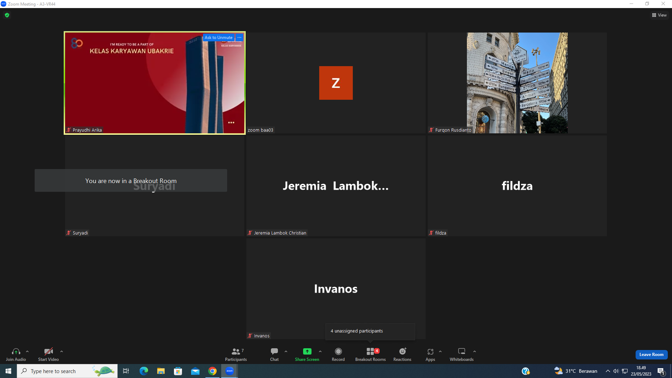Click the Suryadi name label
The image size is (672, 378).
click(x=77, y=233)
